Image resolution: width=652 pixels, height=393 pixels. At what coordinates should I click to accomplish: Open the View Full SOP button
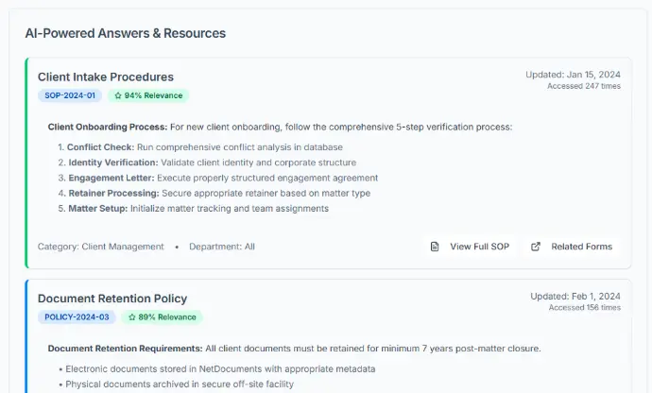470,247
